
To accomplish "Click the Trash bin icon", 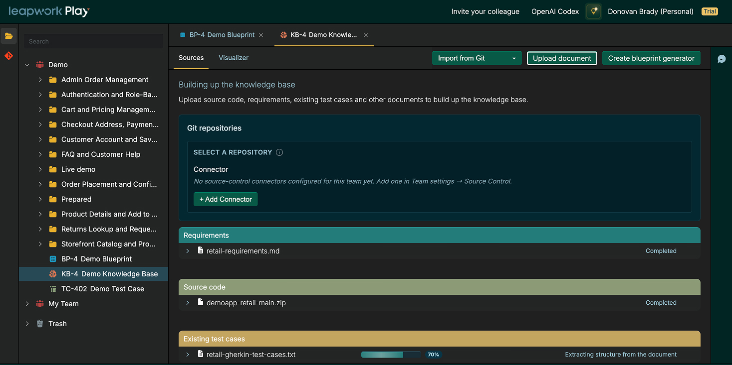I will pyautogui.click(x=40, y=324).
